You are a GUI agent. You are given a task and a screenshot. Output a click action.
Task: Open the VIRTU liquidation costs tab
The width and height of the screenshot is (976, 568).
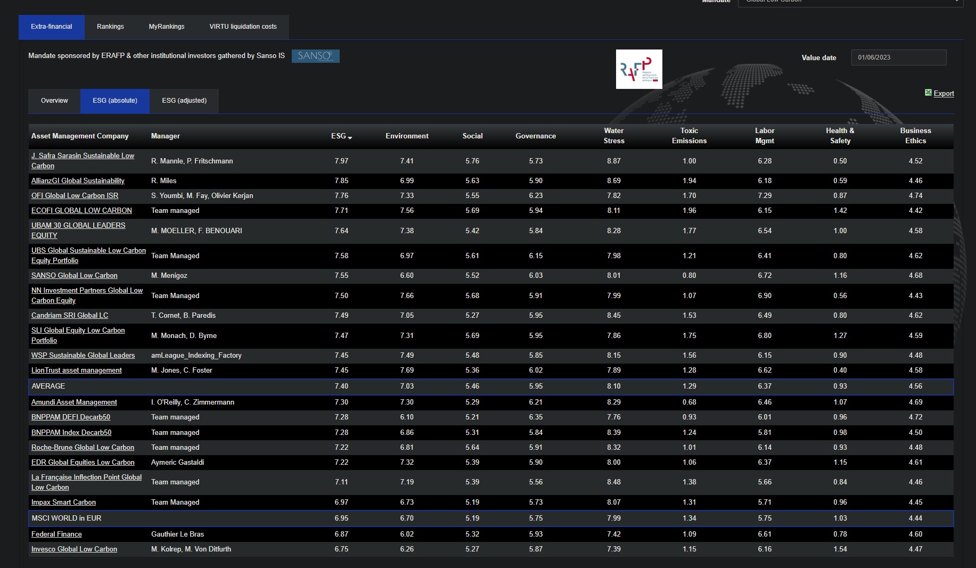tap(243, 27)
